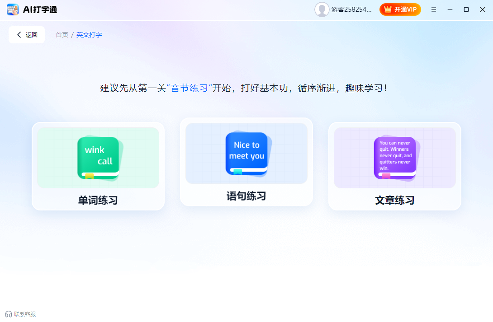
Task: Click the blue 音节练习 link in the tip
Action: [x=190, y=88]
